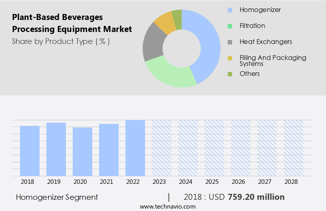Select the Heat Exchangers legend label
The width and height of the screenshot is (326, 211).
266,42
